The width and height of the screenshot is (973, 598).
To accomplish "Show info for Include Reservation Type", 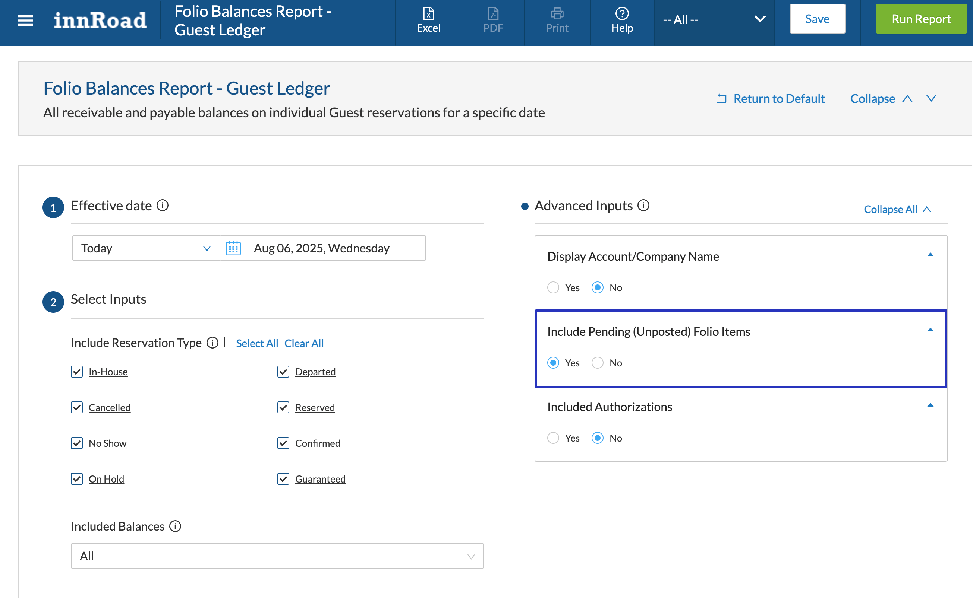I will (x=212, y=343).
